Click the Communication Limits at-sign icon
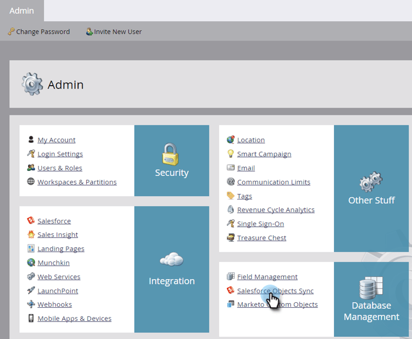 click(231, 181)
